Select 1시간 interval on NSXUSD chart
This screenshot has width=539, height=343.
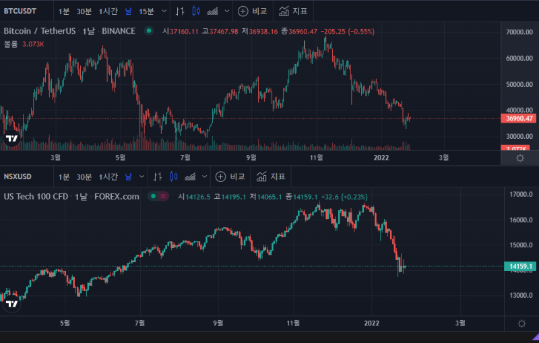[x=108, y=177]
